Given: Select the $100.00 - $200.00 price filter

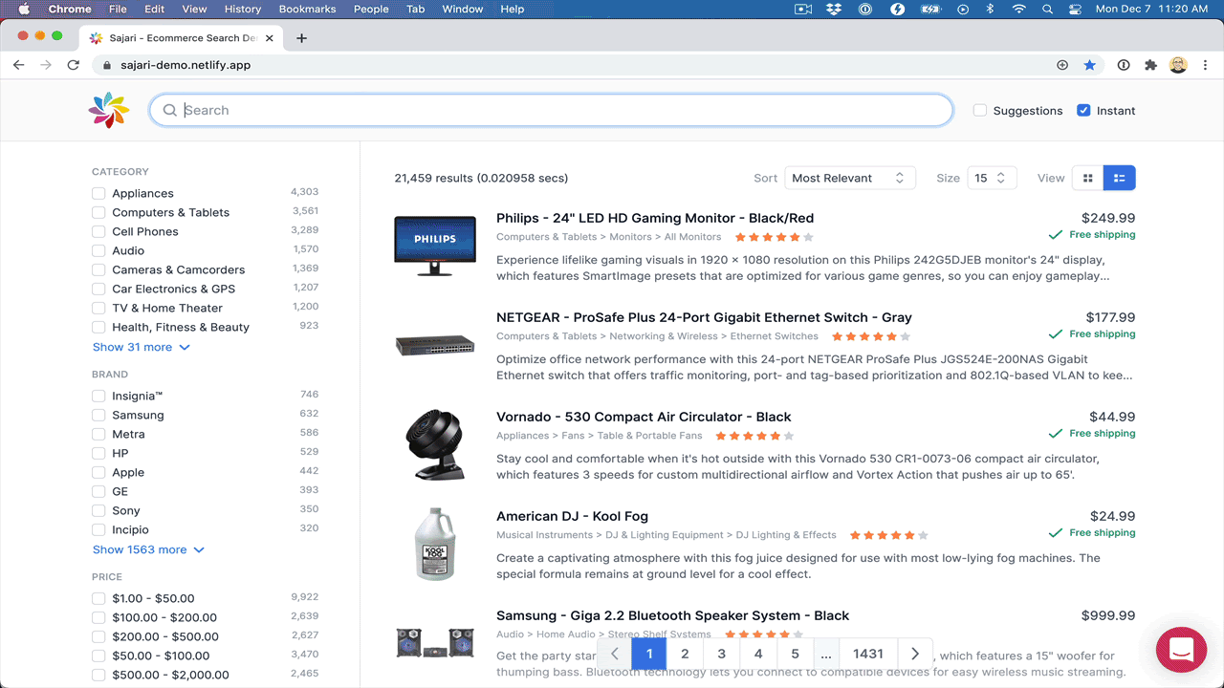Looking at the screenshot, I should point(98,617).
